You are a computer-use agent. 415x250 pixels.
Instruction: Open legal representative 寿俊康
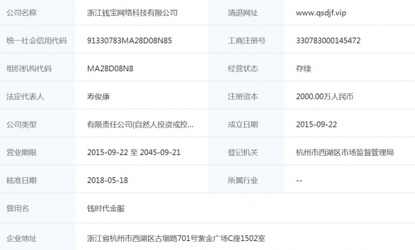[x=98, y=96]
